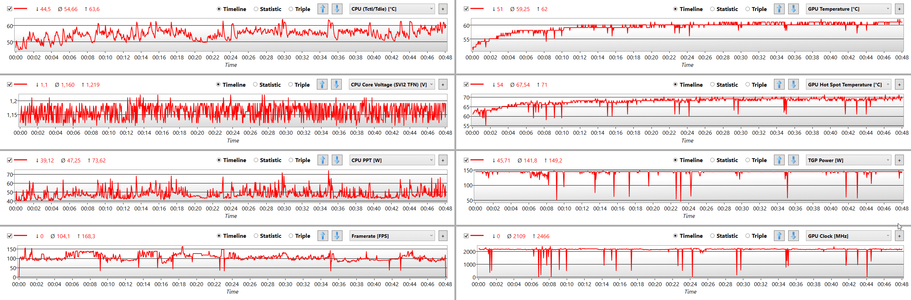Viewport: 911px width, 300px height.
Task: Select Triple view for GPU Clock chart
Action: click(756, 236)
